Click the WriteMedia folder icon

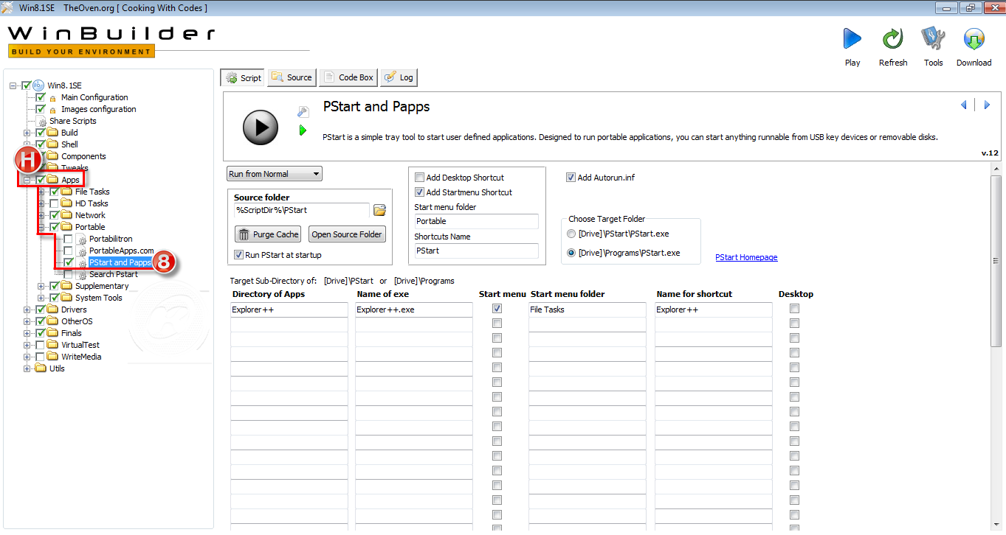(52, 357)
